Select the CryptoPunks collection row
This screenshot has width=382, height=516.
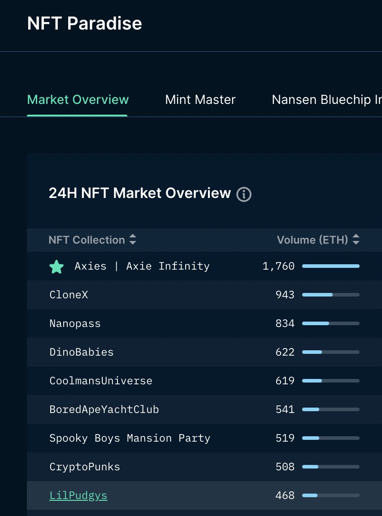(204, 467)
